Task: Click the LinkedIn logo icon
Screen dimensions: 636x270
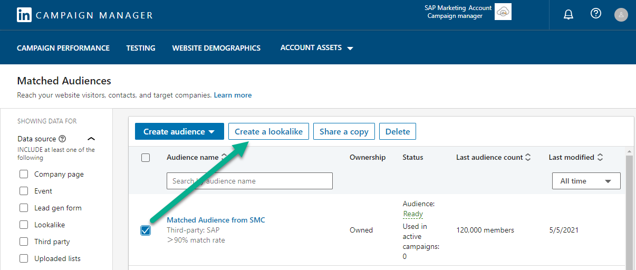Action: point(24,15)
